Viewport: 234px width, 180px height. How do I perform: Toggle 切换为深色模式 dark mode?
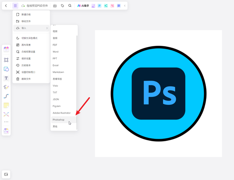point(31,38)
